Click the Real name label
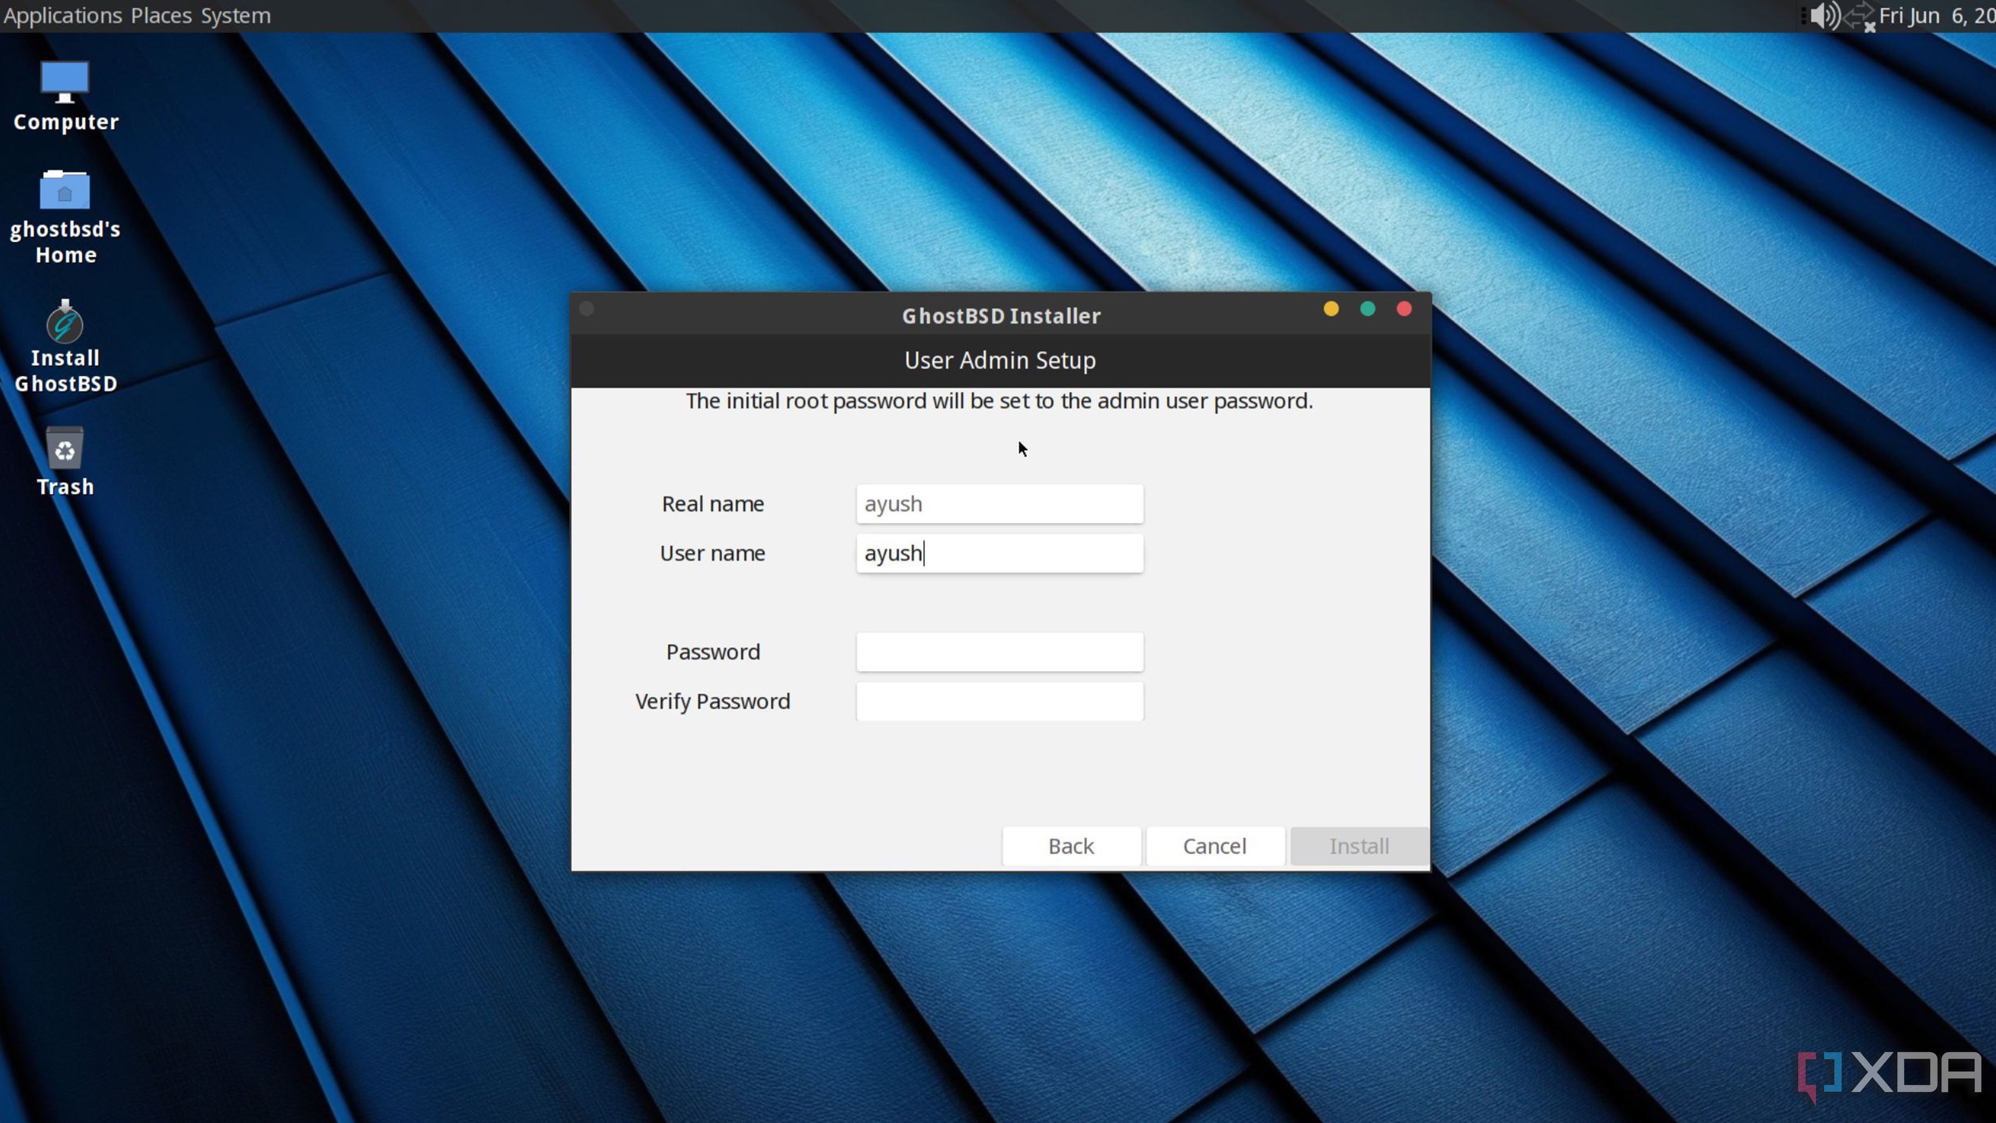The width and height of the screenshot is (1996, 1123). [713, 504]
